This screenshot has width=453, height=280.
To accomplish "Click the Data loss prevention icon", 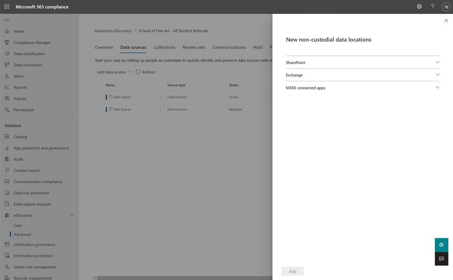I will pos(7,193).
